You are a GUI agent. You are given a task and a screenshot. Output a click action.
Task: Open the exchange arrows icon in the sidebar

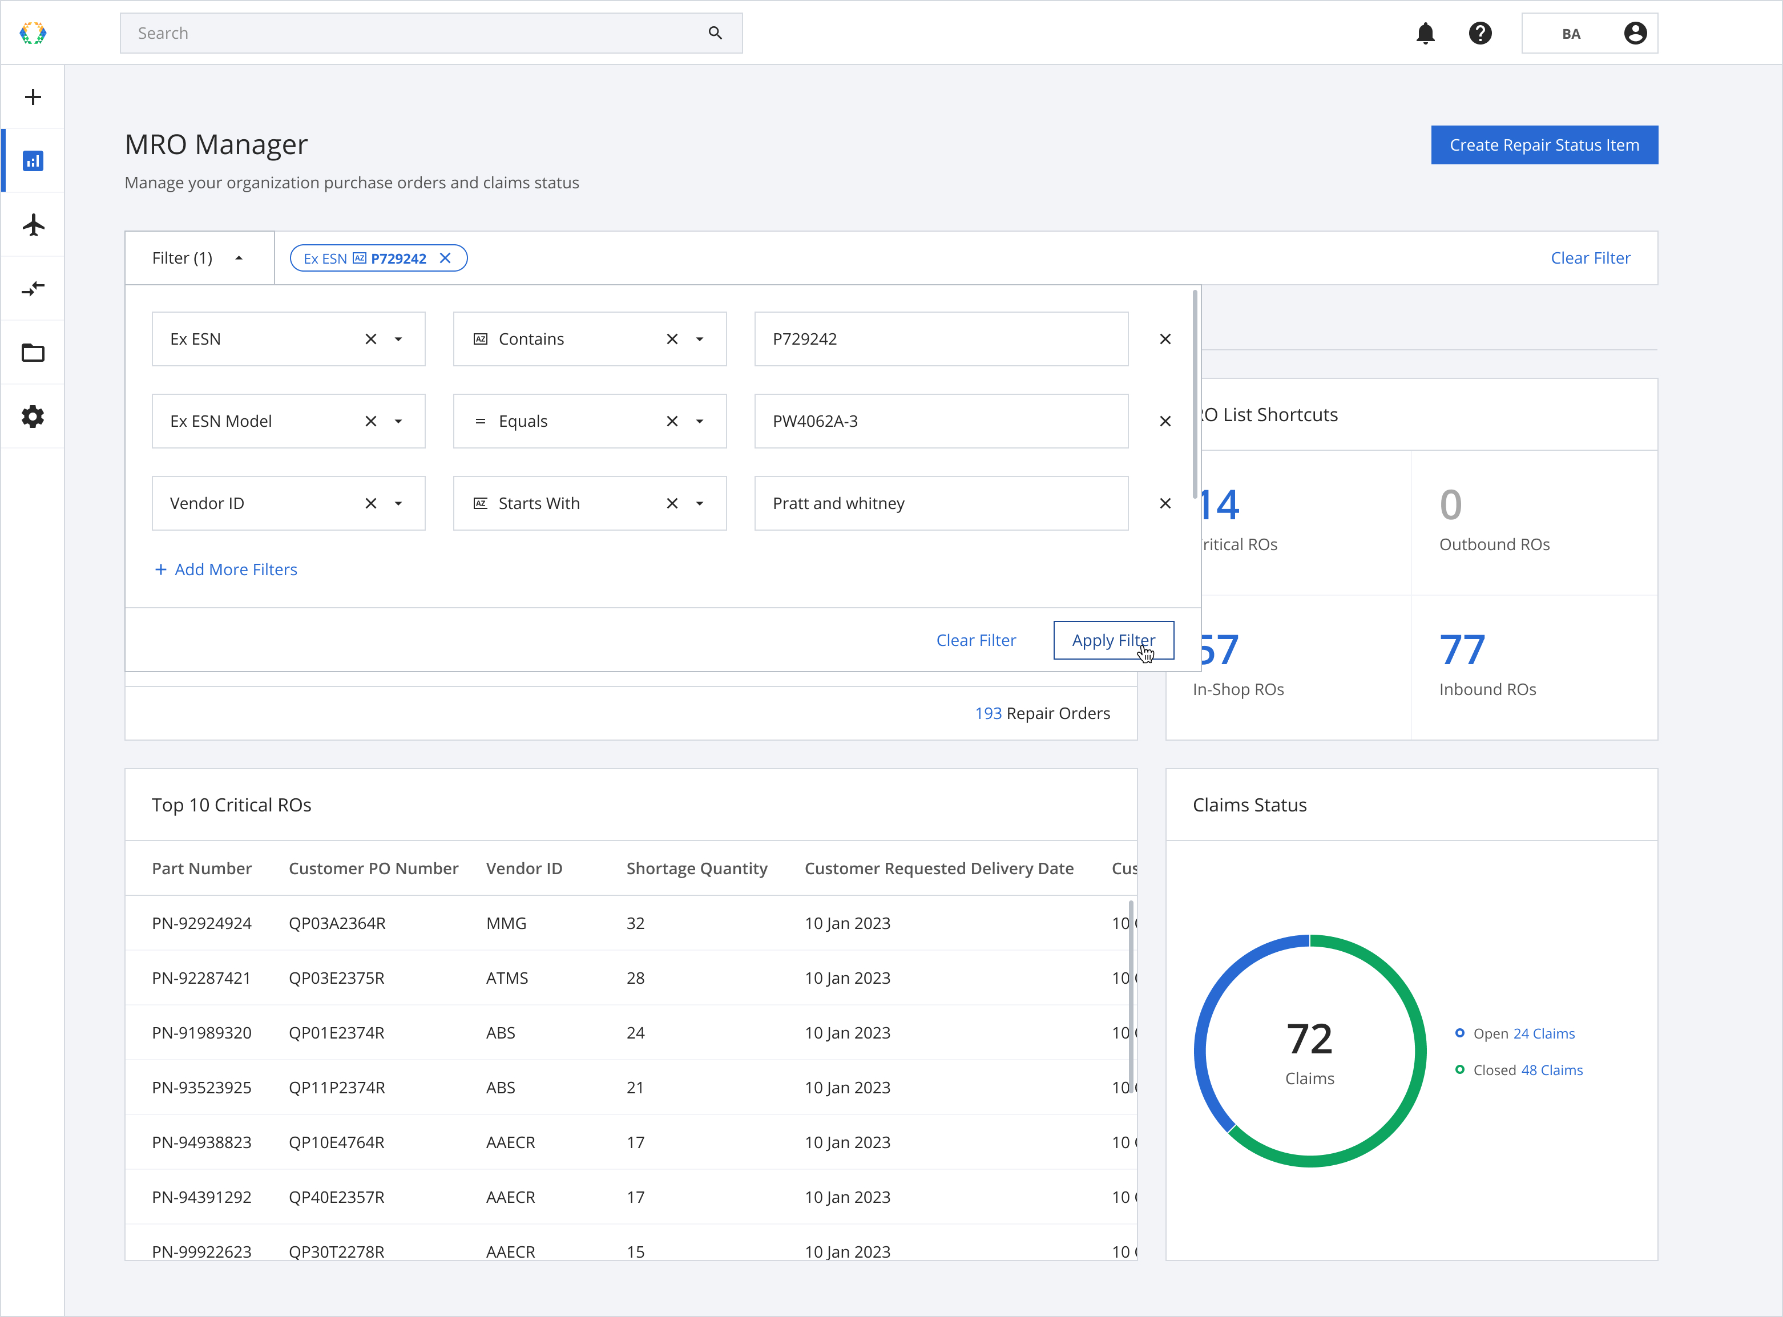click(x=33, y=289)
